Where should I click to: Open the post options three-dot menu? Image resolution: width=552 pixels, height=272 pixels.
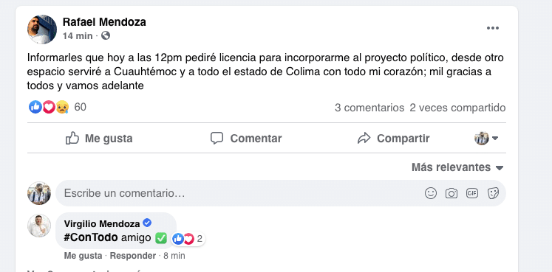click(x=492, y=29)
